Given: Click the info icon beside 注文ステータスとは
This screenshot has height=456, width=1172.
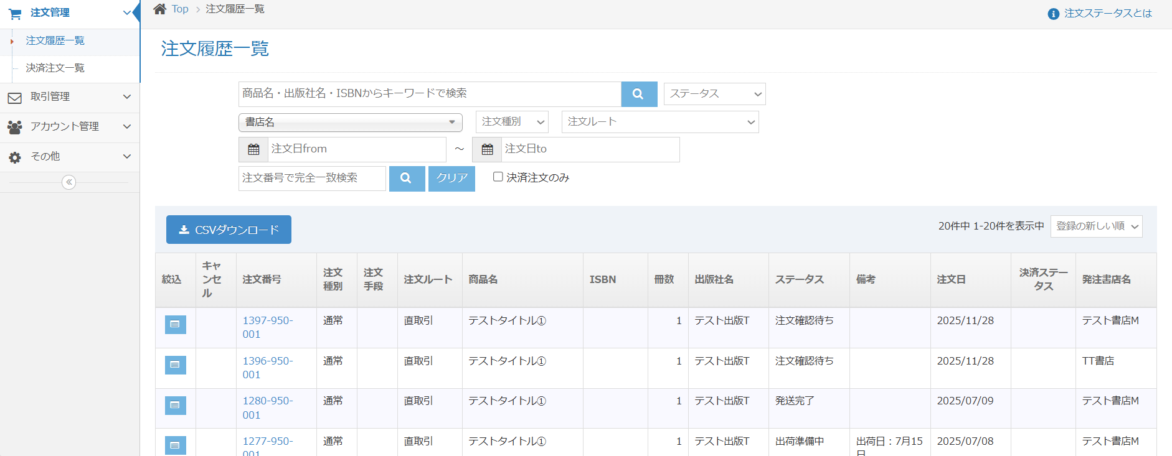Looking at the screenshot, I should point(1053,14).
